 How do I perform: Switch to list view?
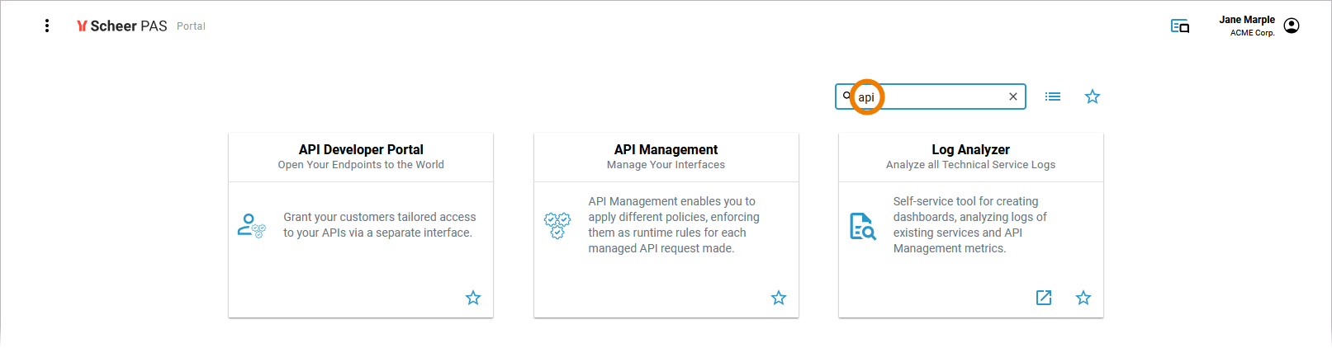1053,96
